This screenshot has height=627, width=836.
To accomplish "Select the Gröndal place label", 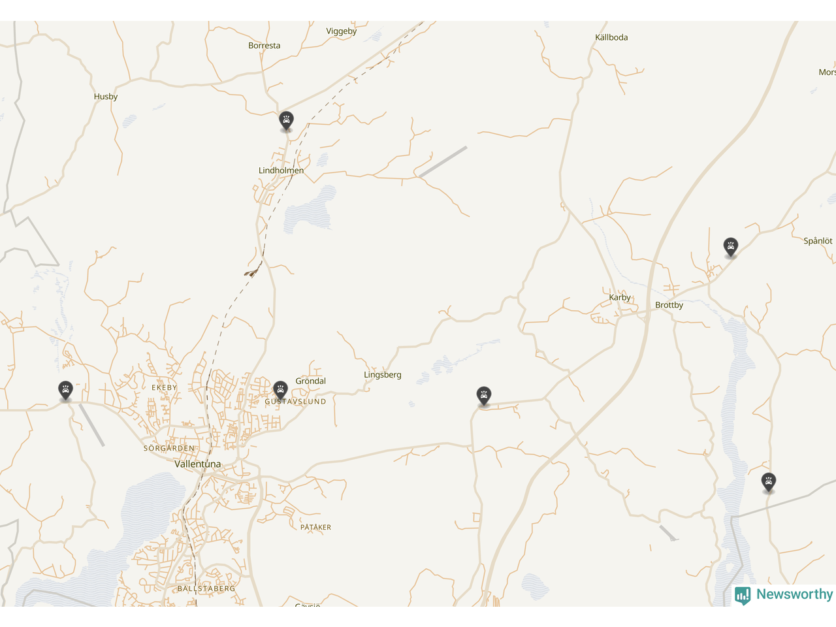I will [x=311, y=381].
